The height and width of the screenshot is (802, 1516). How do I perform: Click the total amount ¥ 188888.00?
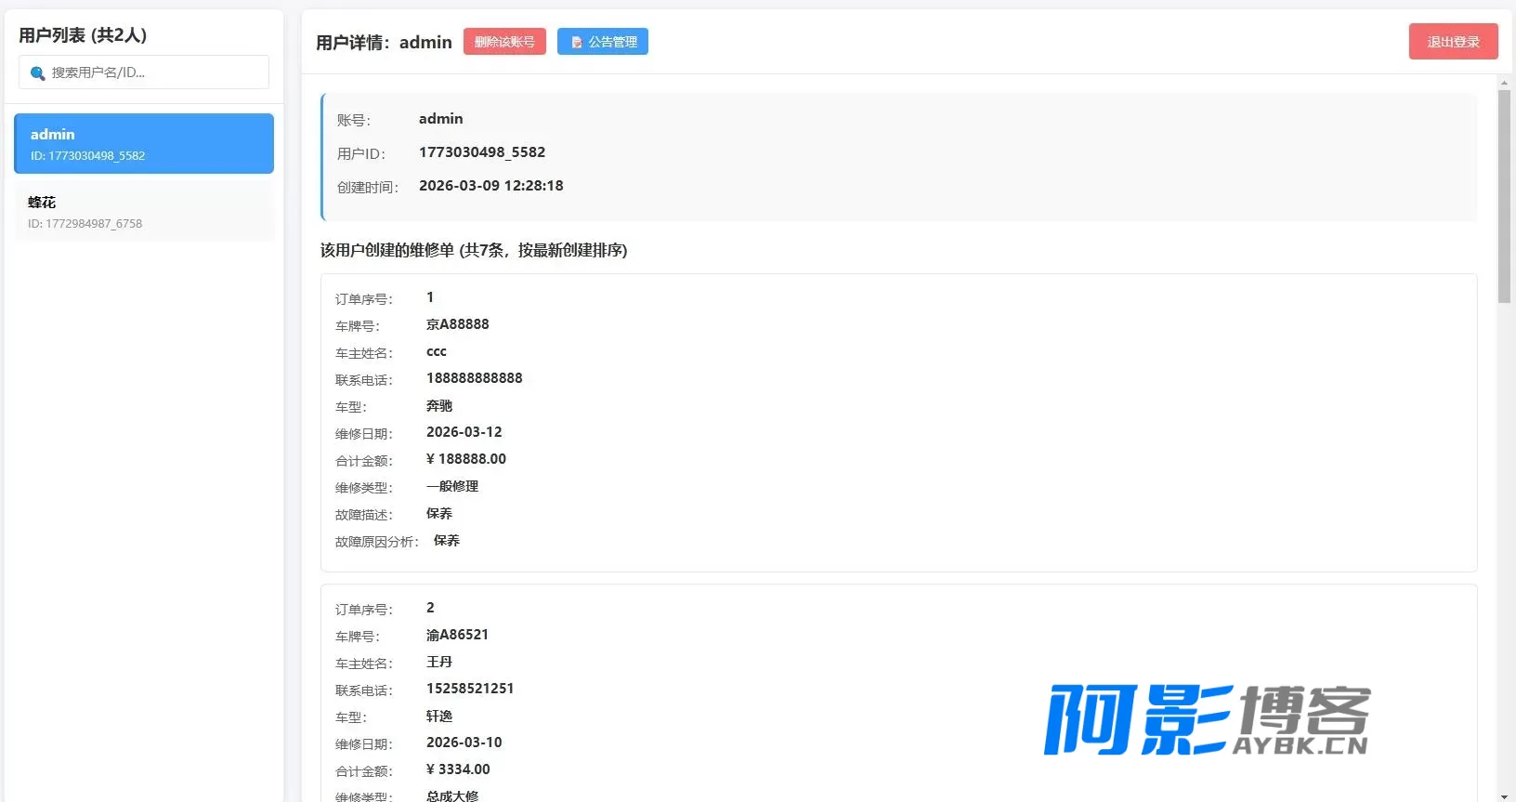pyautogui.click(x=466, y=459)
